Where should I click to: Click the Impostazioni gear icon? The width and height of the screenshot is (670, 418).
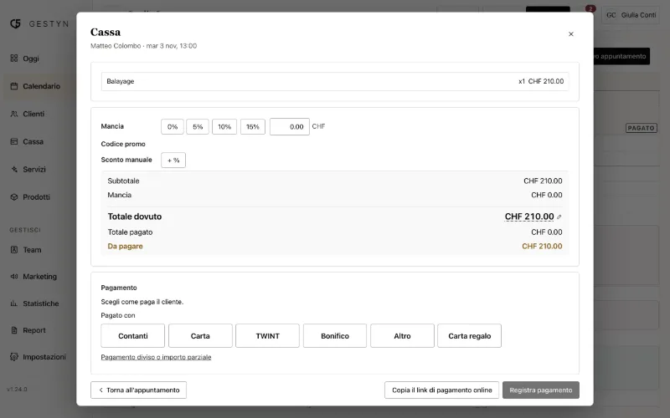click(14, 357)
